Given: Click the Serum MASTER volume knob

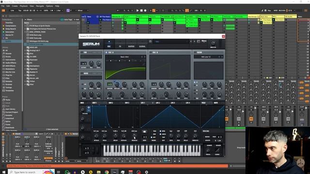Looking at the screenshot, I should coord(213,43).
